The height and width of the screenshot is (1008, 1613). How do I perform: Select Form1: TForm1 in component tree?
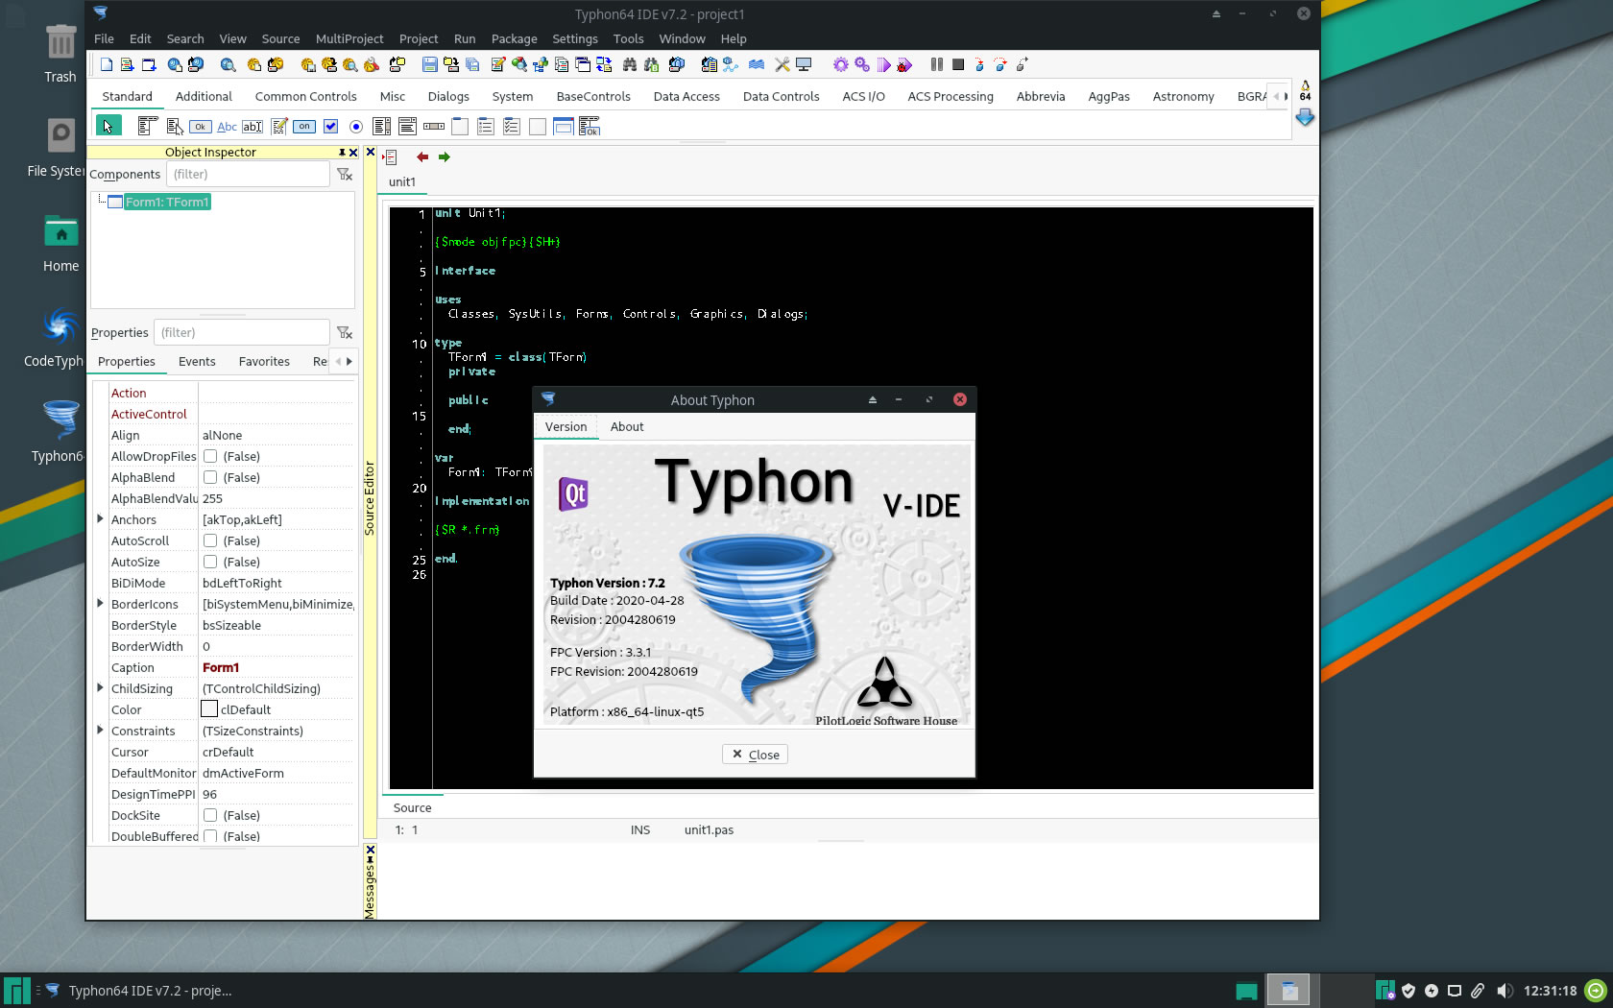coord(167,203)
